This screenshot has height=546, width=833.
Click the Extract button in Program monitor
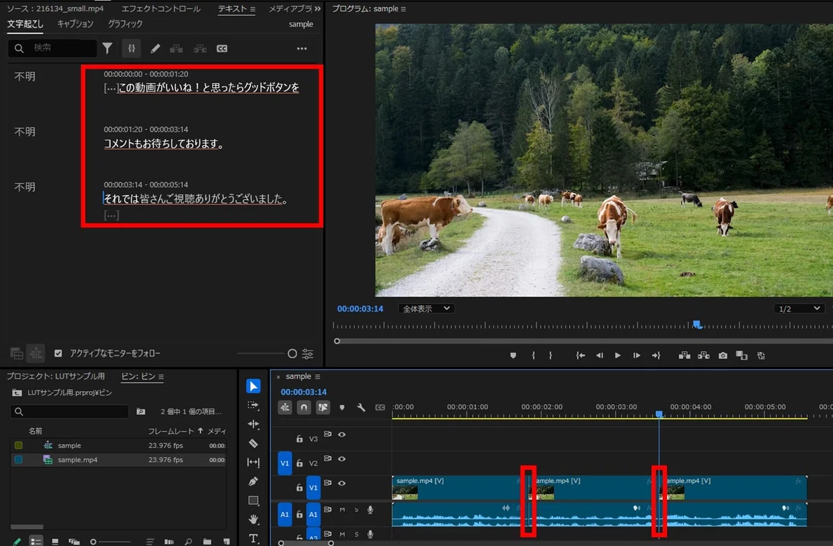pyautogui.click(x=704, y=355)
